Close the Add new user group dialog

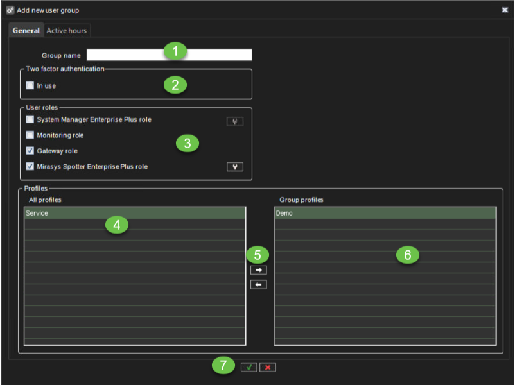pos(504,10)
